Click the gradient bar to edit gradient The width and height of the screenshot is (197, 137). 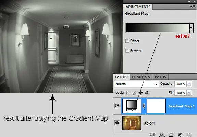coord(158,28)
